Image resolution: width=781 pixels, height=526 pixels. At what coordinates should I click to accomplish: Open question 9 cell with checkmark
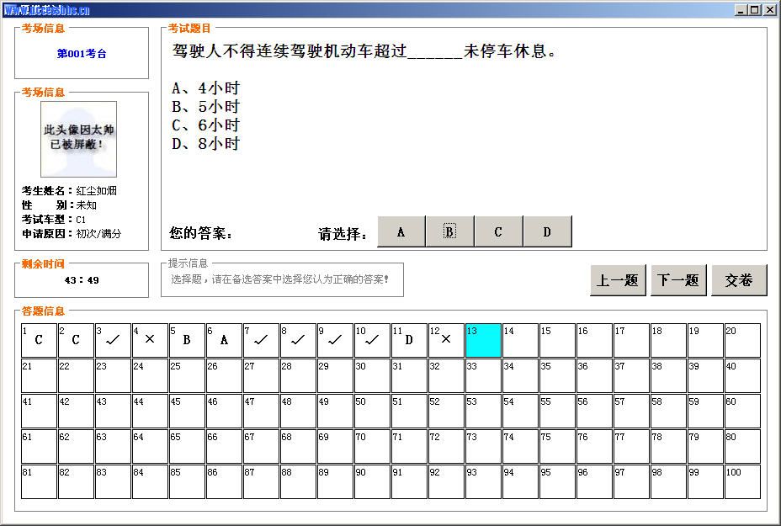tap(335, 340)
